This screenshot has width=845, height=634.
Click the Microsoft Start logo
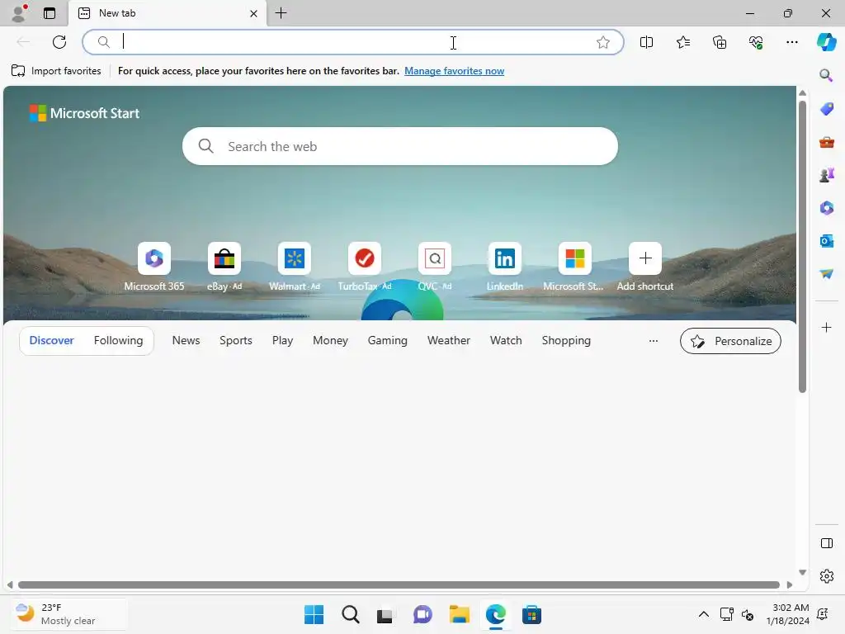[x=85, y=113]
